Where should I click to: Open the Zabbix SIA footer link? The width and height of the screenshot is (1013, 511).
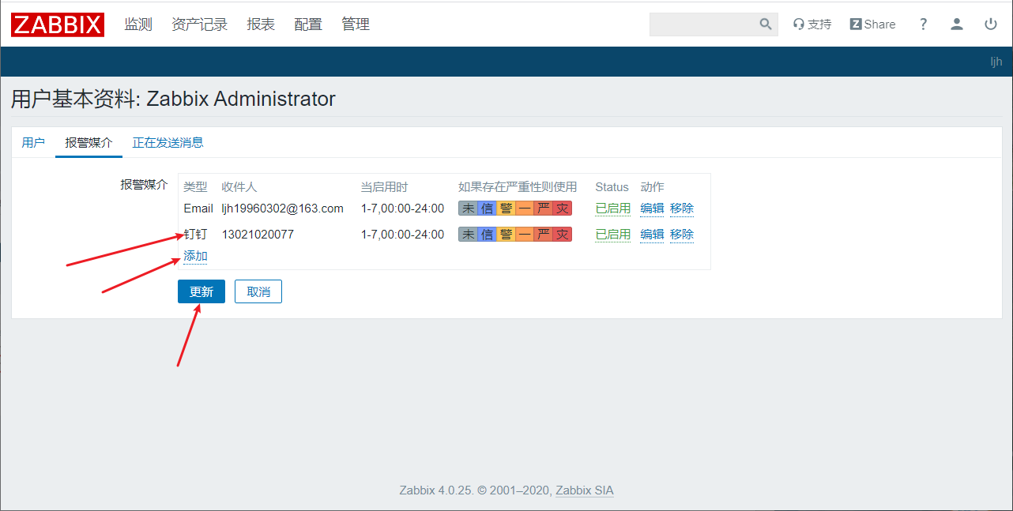(585, 490)
